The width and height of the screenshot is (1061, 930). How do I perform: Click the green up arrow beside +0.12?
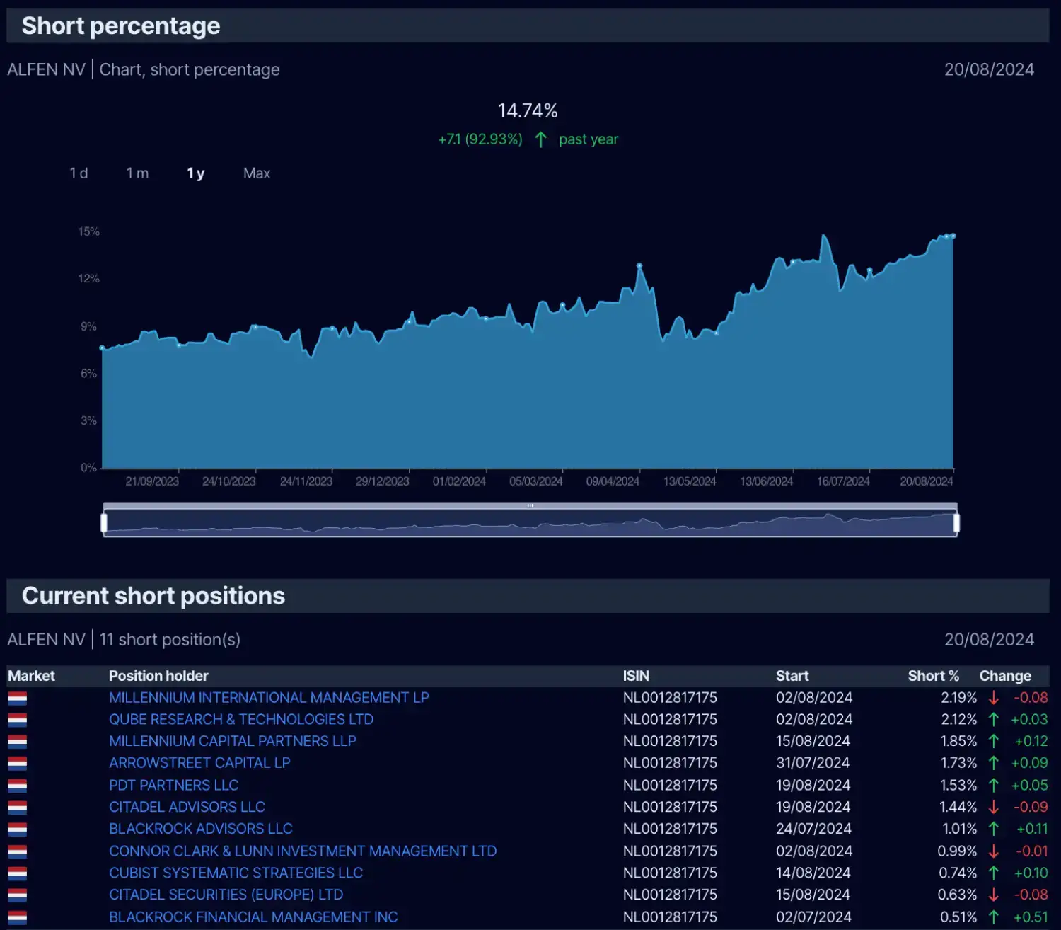coord(994,741)
